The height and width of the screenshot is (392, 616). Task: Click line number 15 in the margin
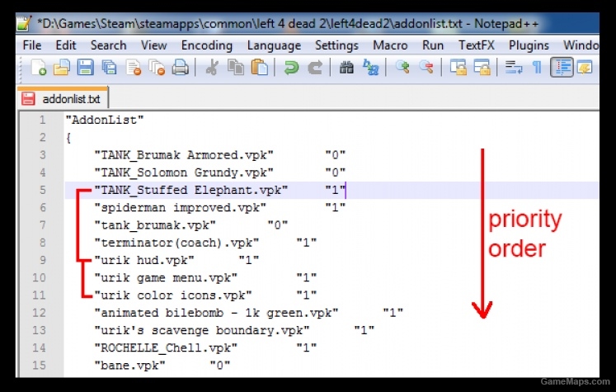39,366
